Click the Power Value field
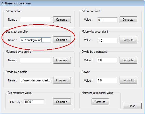This screenshot has width=145, height=114. [107, 80]
